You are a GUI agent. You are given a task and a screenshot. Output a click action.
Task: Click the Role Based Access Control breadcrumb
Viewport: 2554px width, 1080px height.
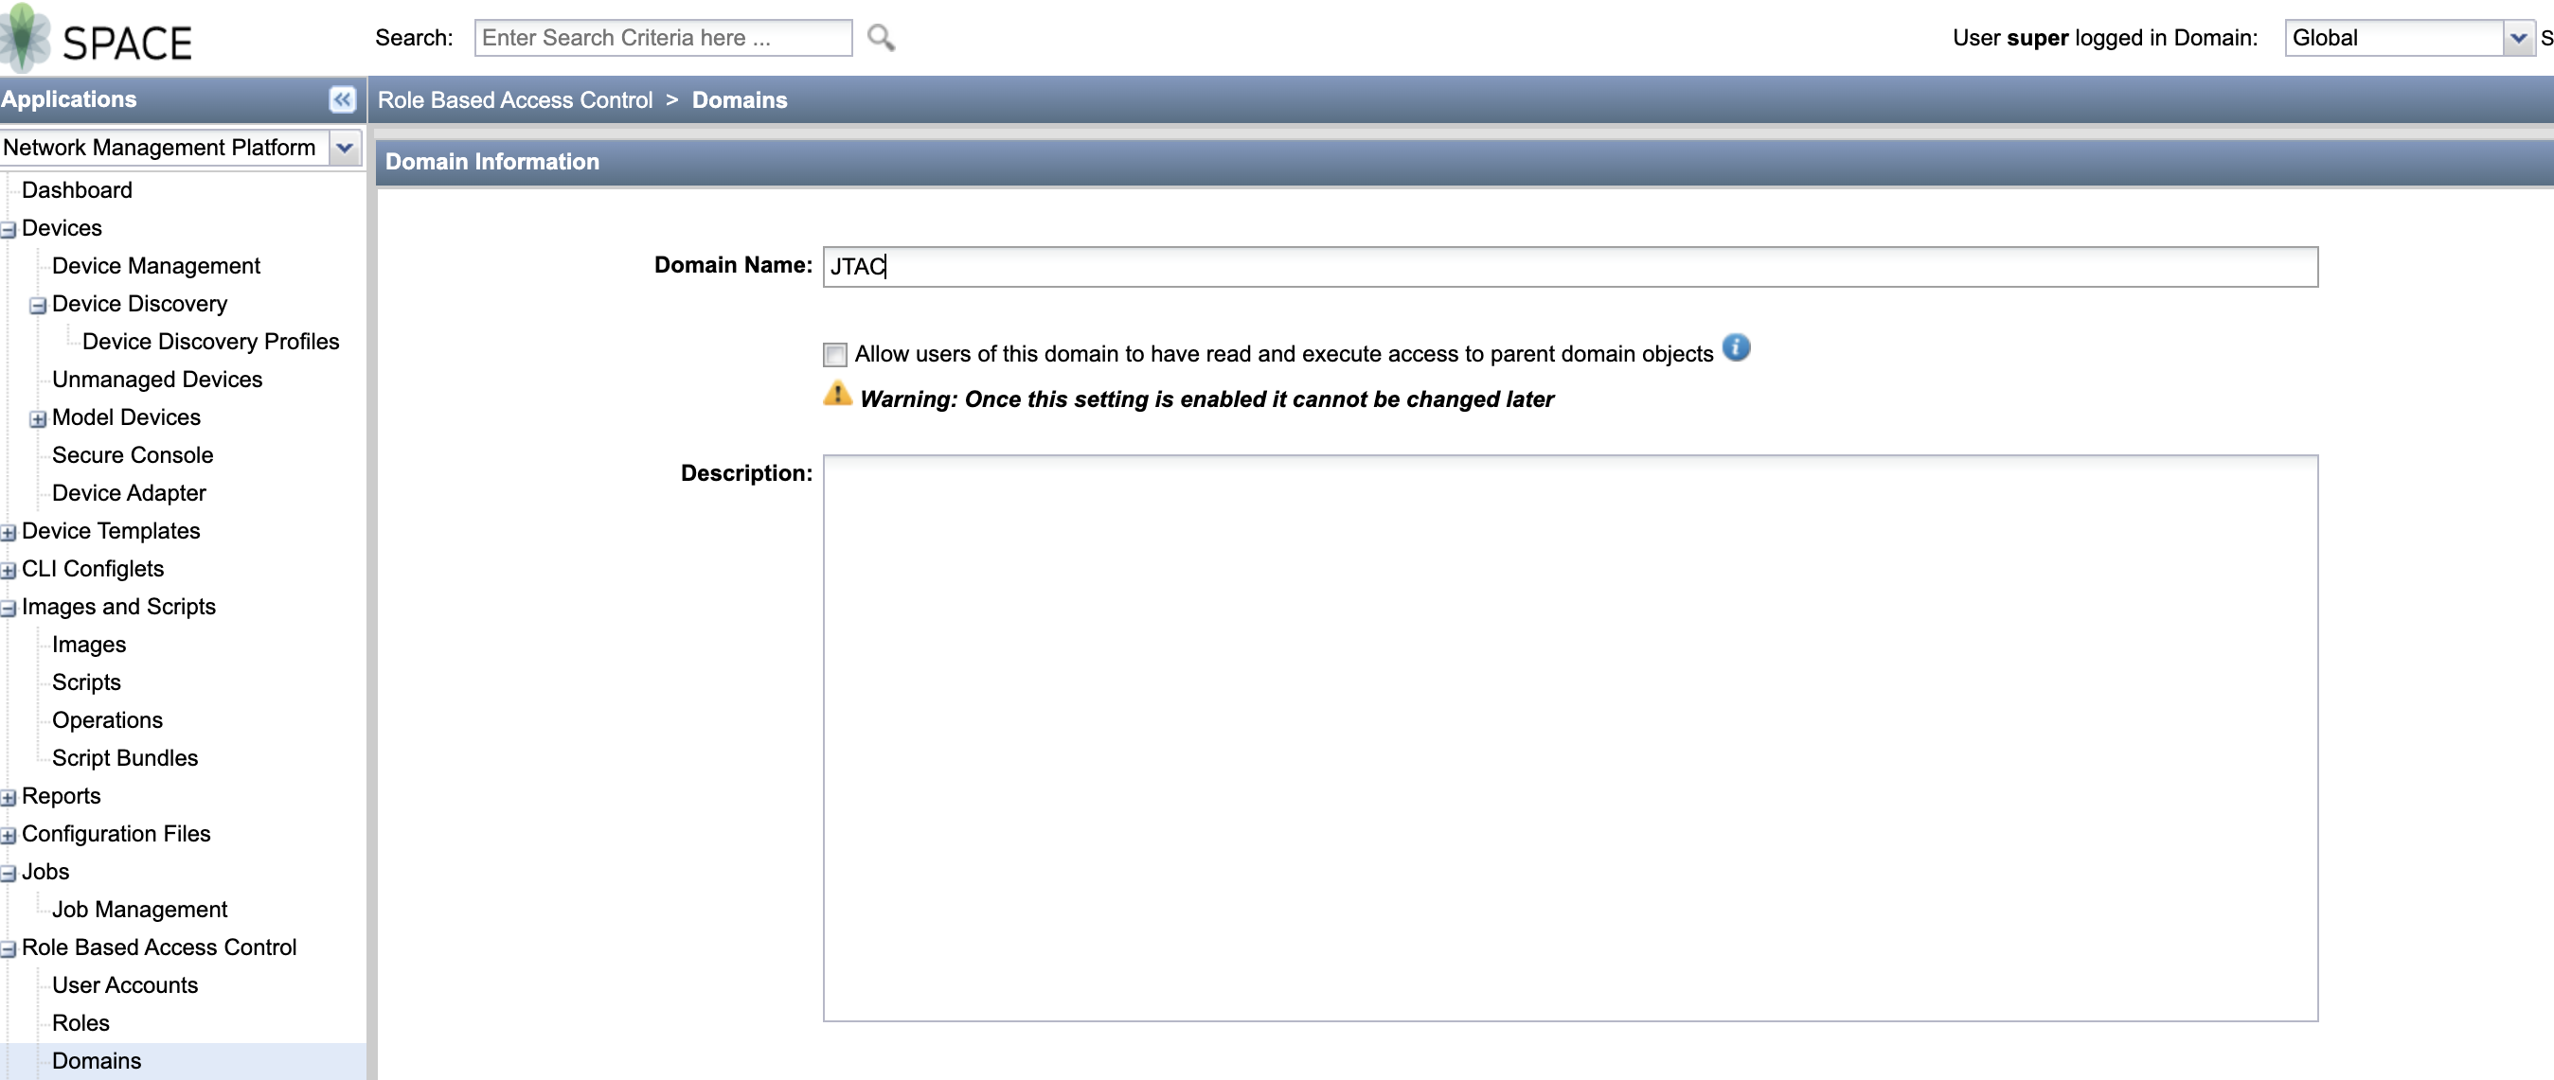click(x=514, y=99)
